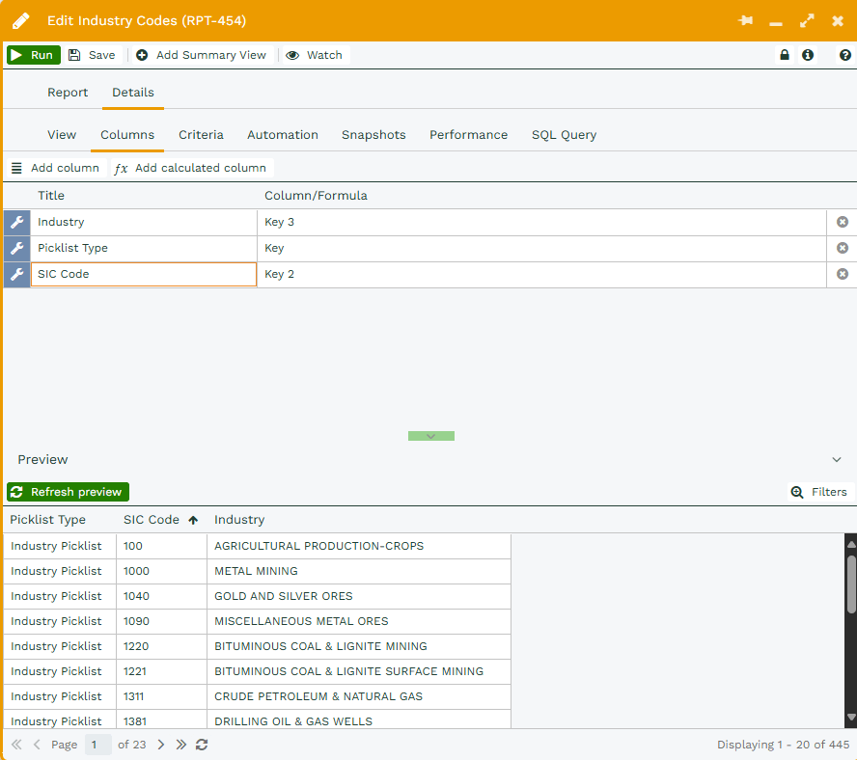The width and height of the screenshot is (857, 760).
Task: Open wrench settings for the SIC Code column
Action: pos(16,275)
